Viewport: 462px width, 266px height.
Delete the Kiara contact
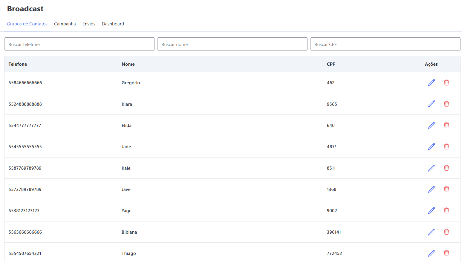tap(446, 104)
